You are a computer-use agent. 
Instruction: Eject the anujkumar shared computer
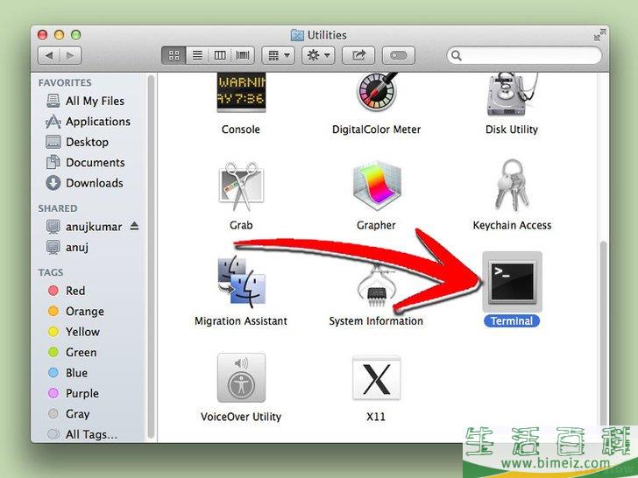pyautogui.click(x=135, y=226)
